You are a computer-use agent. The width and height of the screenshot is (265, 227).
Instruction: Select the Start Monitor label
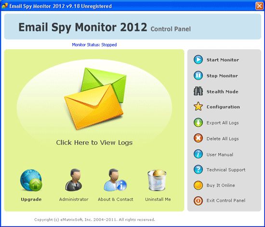tap(223, 60)
